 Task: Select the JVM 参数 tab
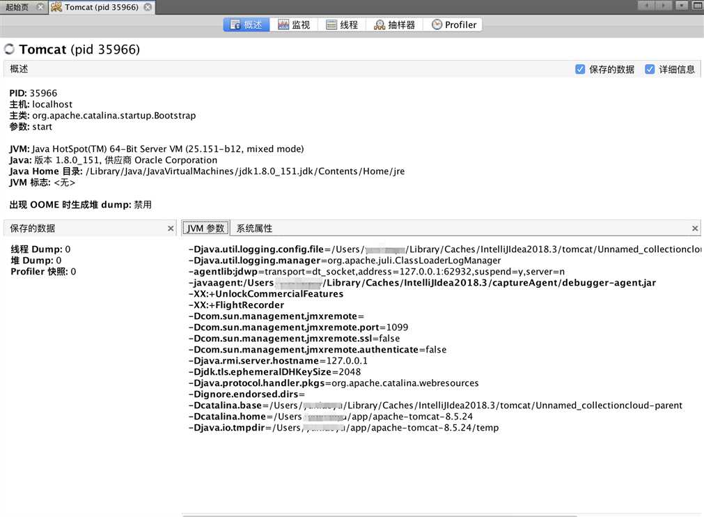205,228
